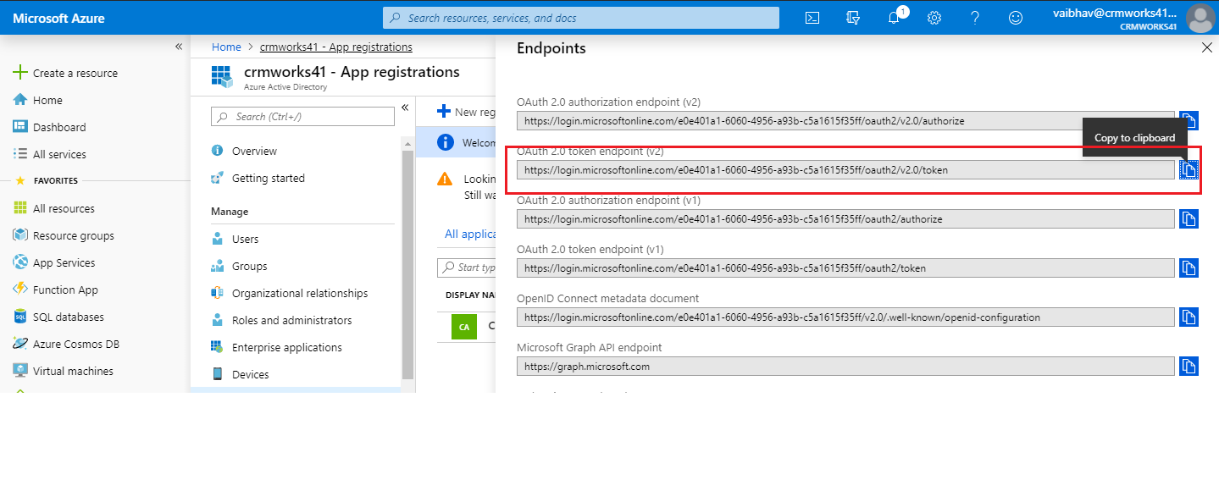
Task: Select the OAuth 2.0 token endpoint (v1) field
Action: (x=845, y=268)
